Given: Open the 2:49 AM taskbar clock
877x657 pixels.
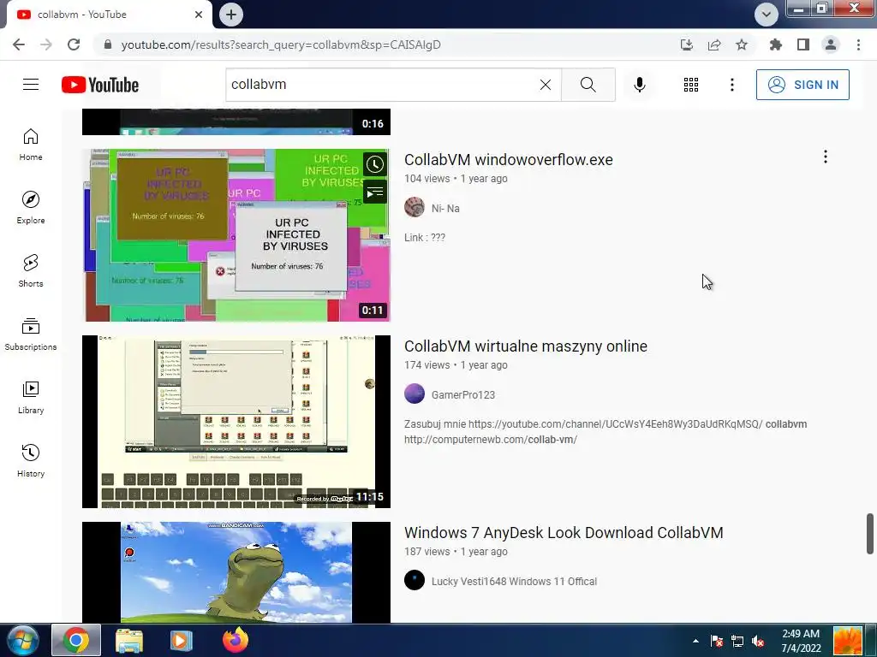Looking at the screenshot, I should pos(801,641).
